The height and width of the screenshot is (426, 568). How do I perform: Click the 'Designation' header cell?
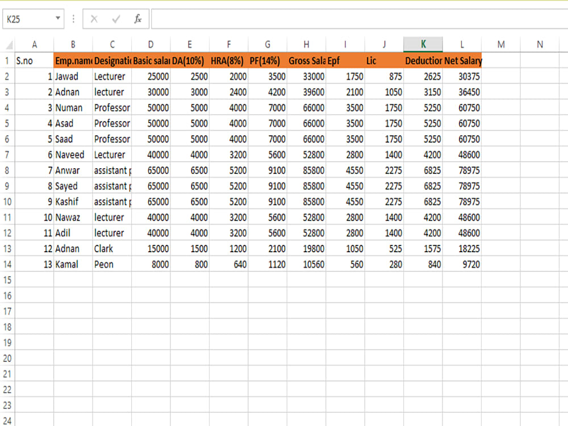click(112, 61)
